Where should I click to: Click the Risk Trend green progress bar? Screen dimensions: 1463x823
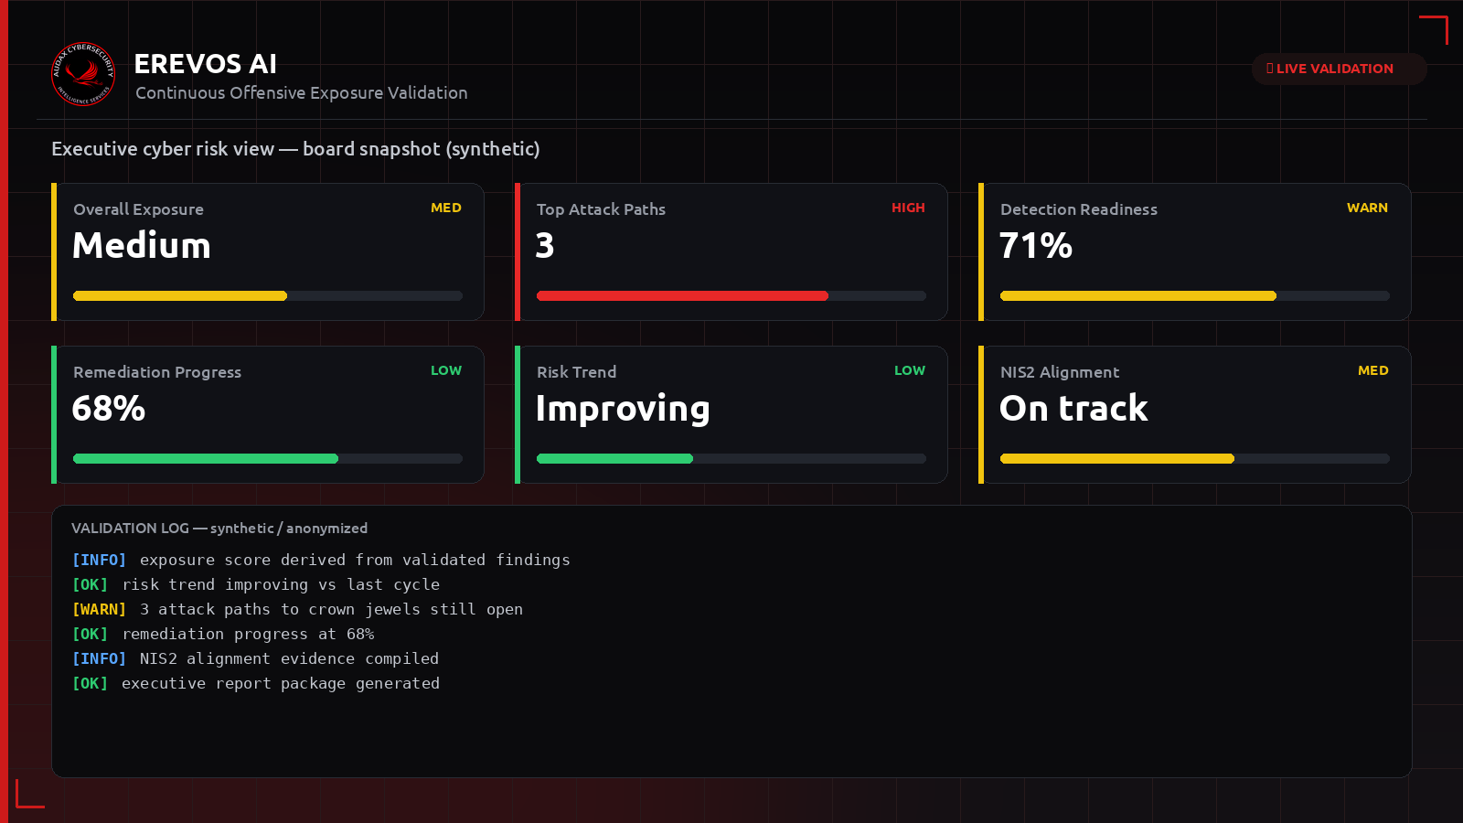[731, 459]
